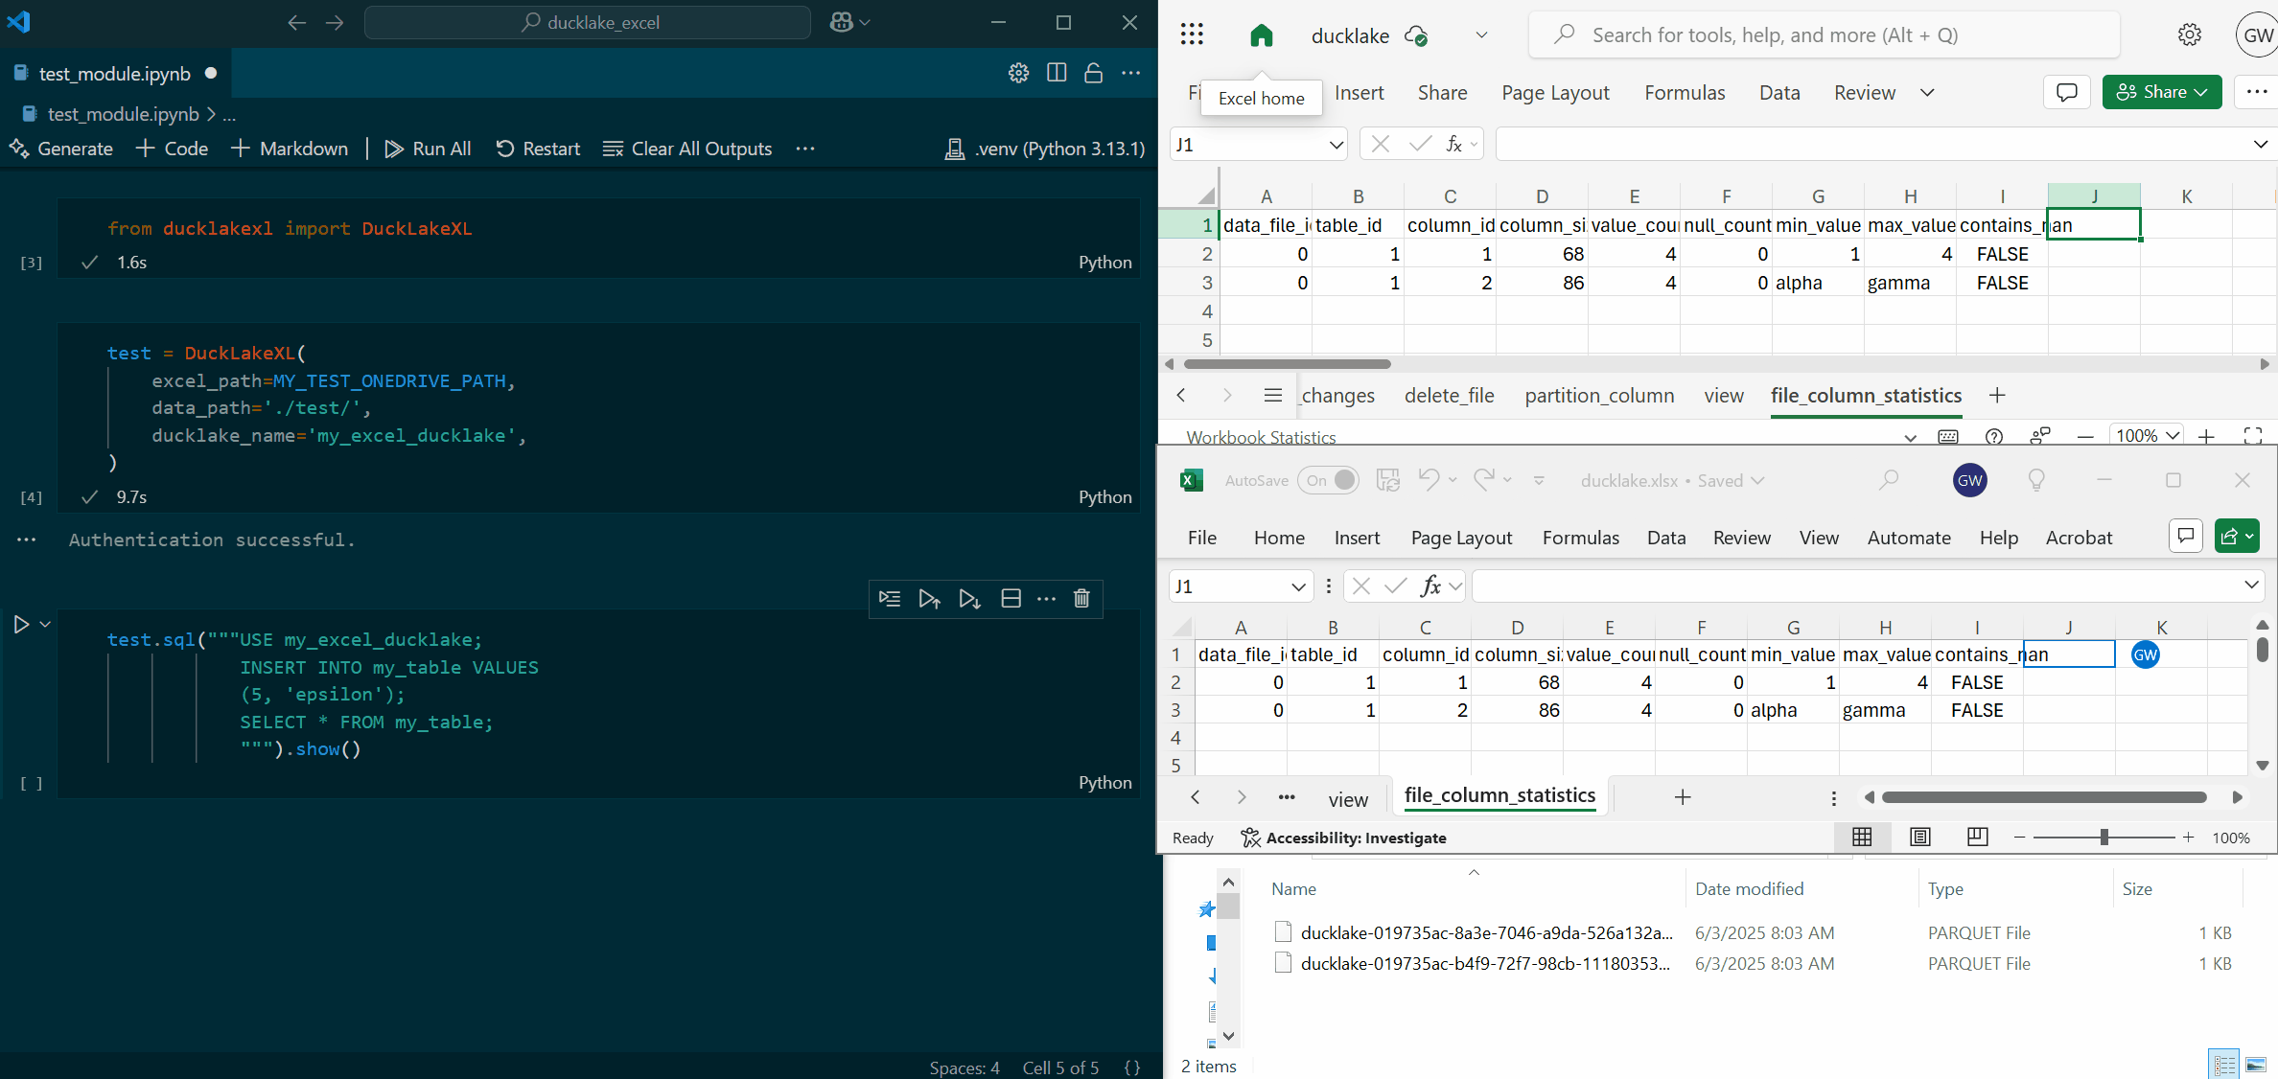Open Data tab in Excel web
2278x1079 pixels.
click(1779, 93)
